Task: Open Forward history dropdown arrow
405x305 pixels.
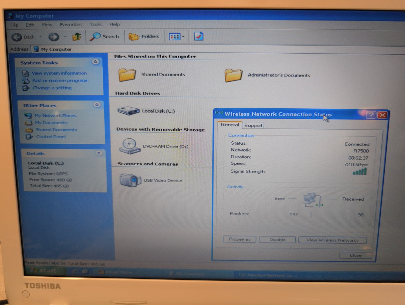Action: click(65, 37)
